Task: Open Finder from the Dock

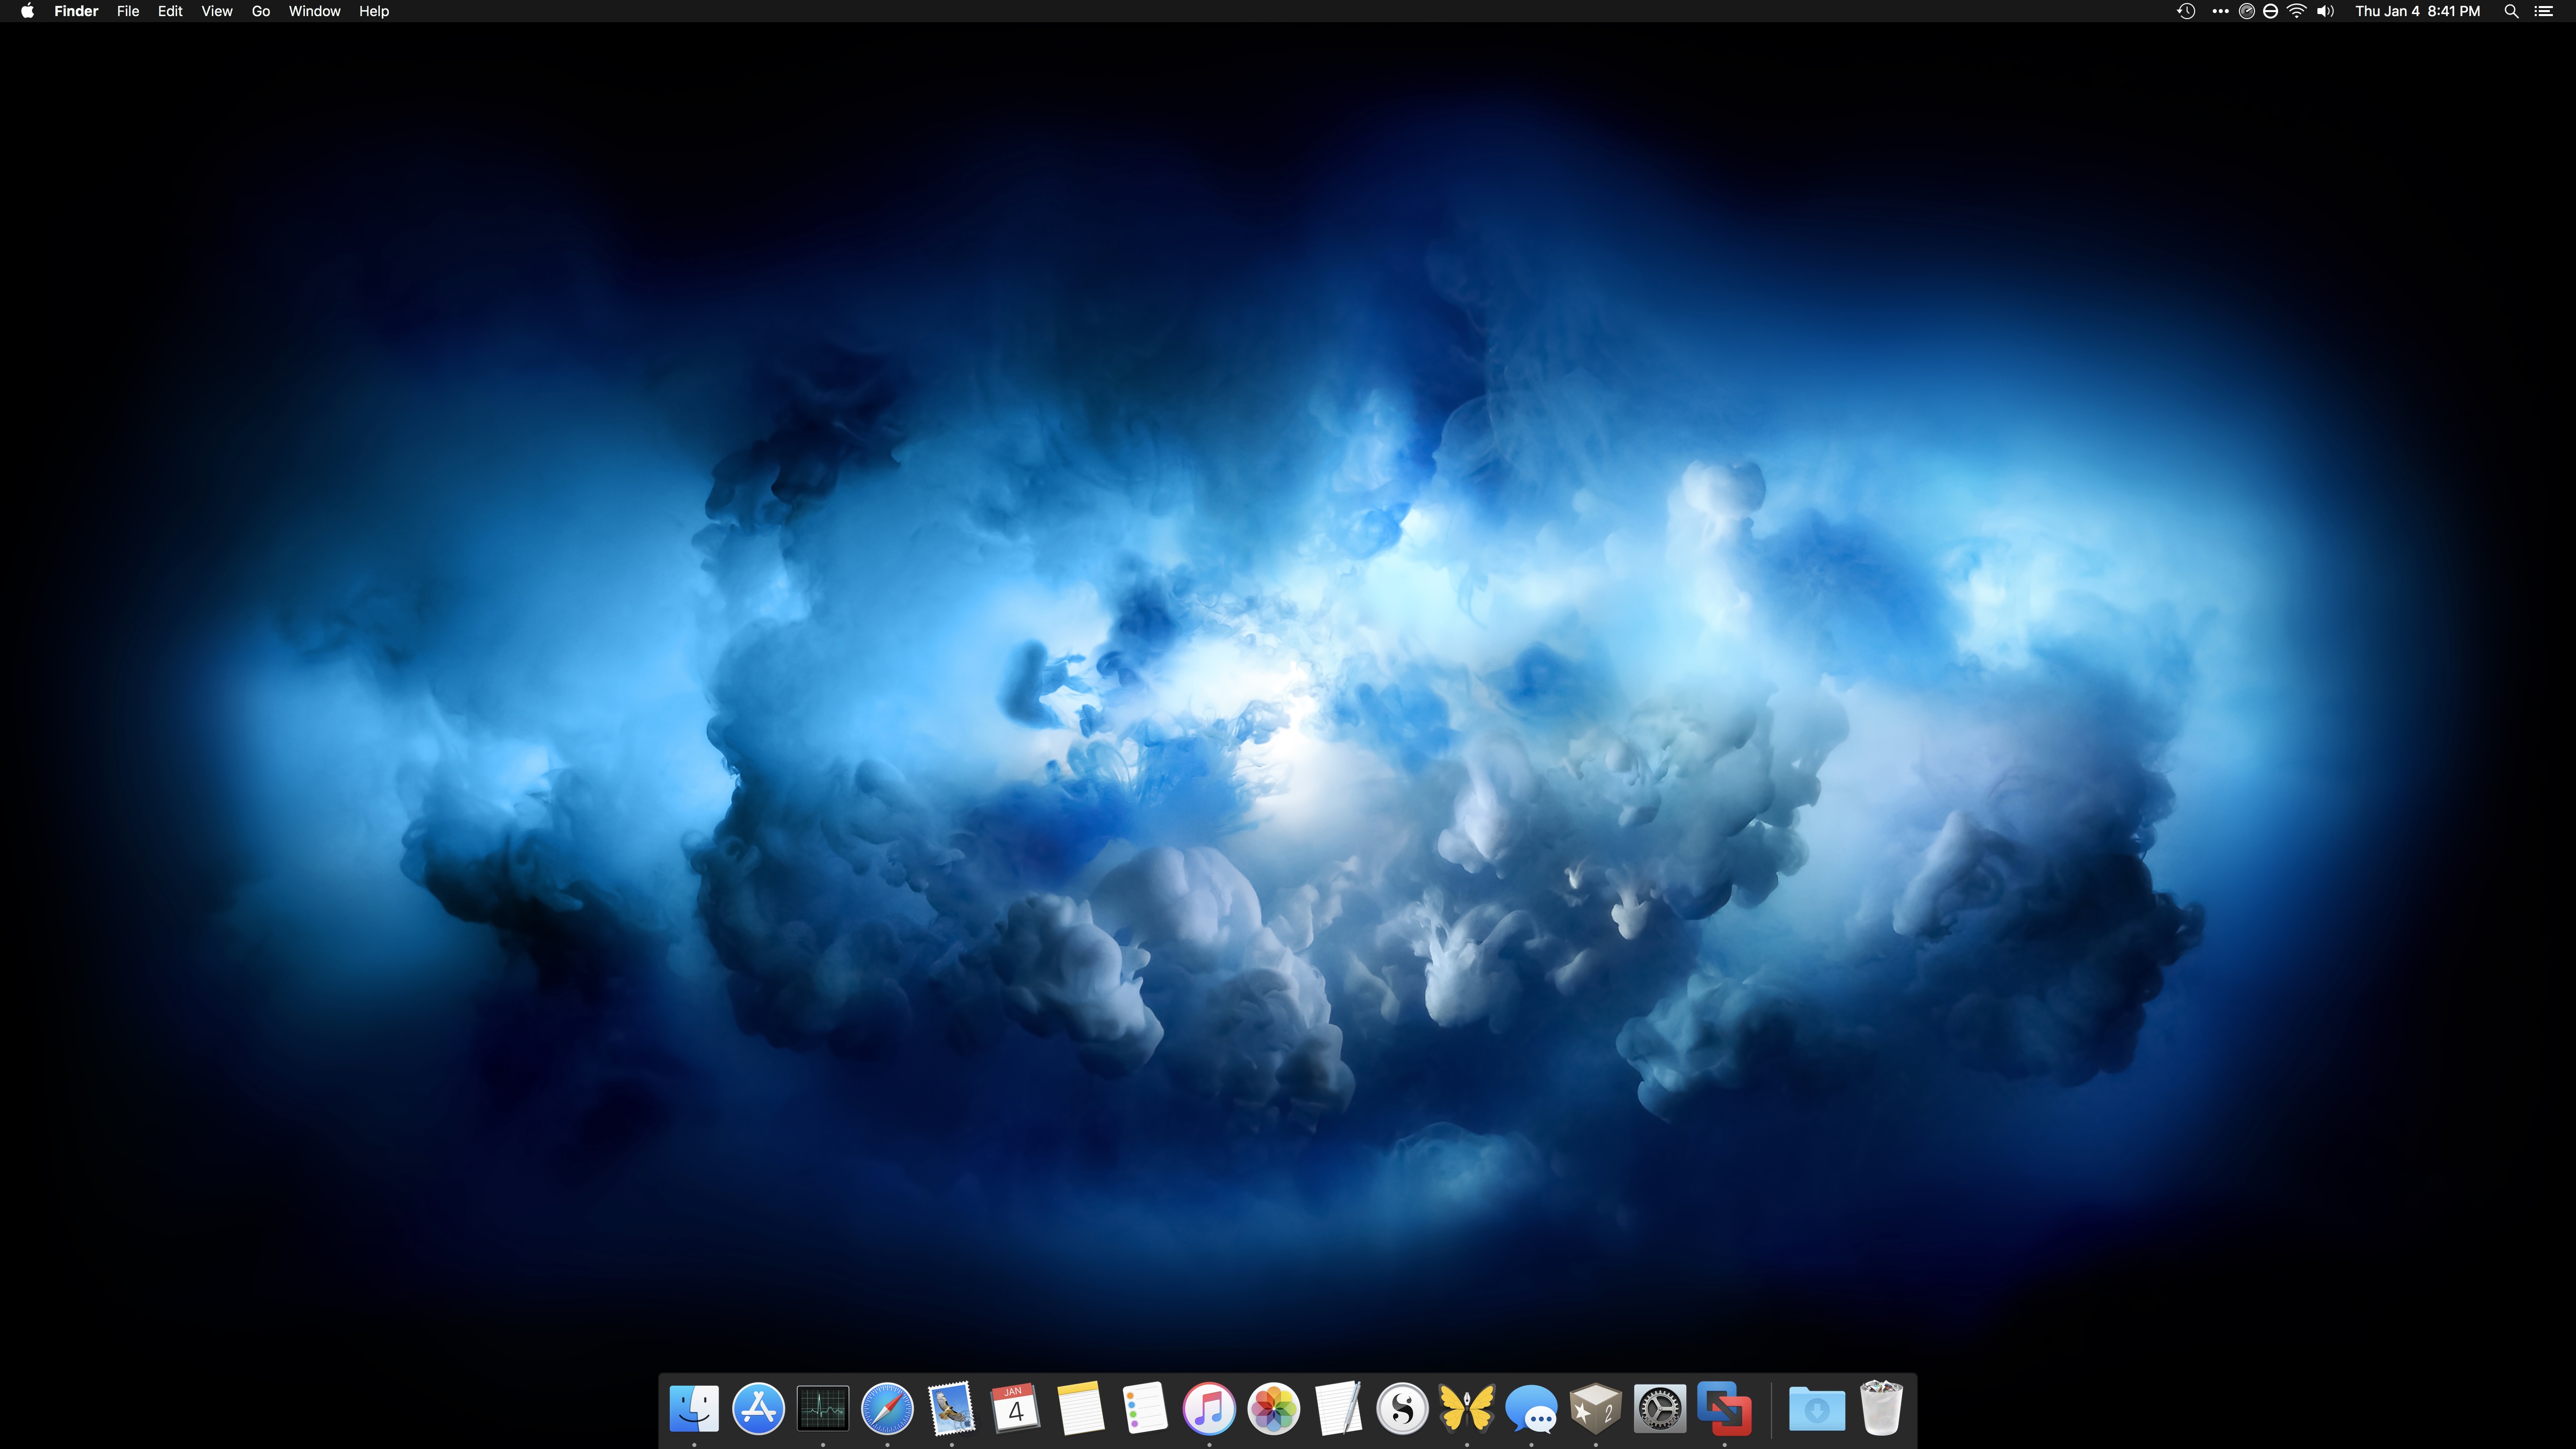Action: coord(694,1409)
